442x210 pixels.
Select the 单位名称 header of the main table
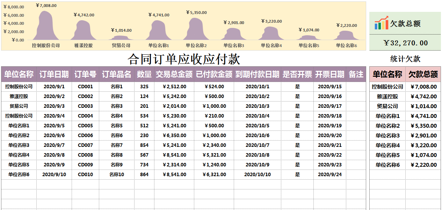click(x=18, y=73)
